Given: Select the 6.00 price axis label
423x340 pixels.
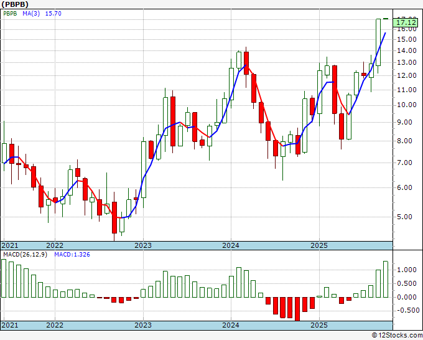Looking at the screenshot, I should point(405,187).
